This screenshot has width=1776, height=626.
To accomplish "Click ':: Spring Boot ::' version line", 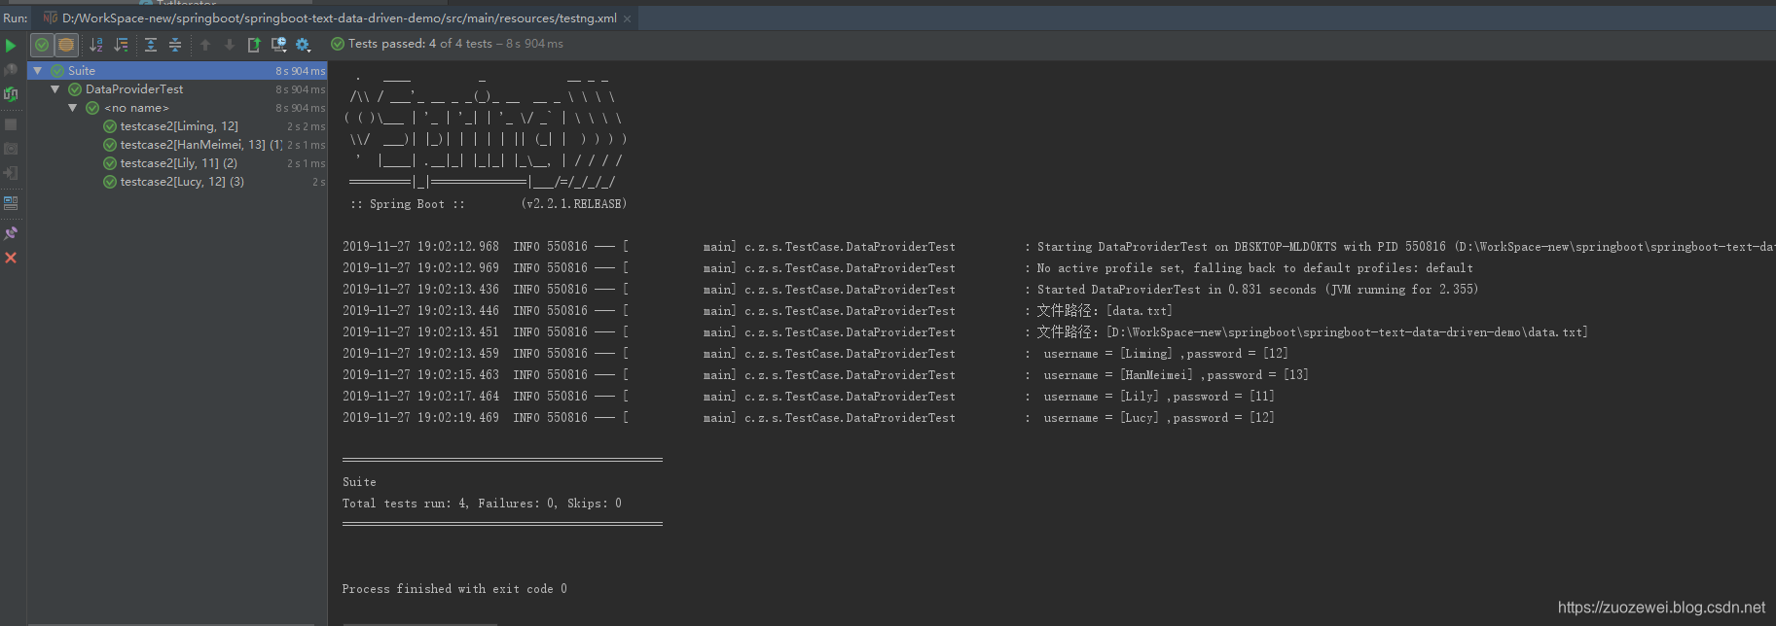I will pyautogui.click(x=489, y=204).
